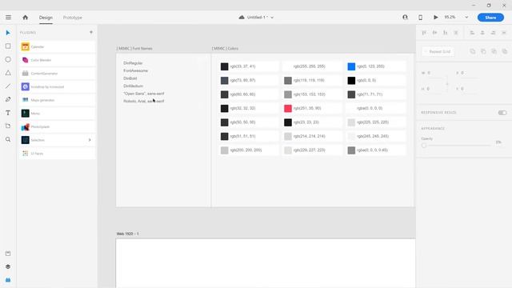Click the blue Share button
512x288 pixels.
coord(490,18)
